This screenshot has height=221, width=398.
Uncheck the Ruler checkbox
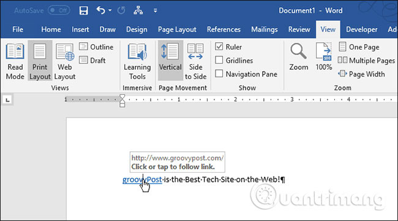pyautogui.click(x=219, y=47)
